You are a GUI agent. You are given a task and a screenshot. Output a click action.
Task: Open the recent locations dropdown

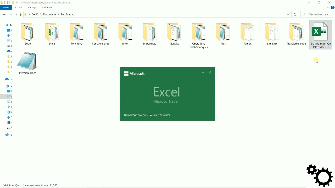[x=16, y=14]
